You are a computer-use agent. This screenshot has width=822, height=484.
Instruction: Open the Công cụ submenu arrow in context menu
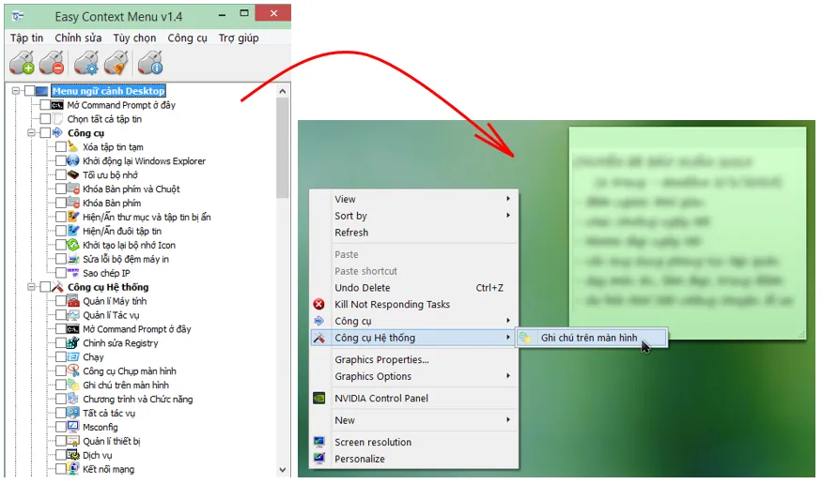click(x=508, y=320)
